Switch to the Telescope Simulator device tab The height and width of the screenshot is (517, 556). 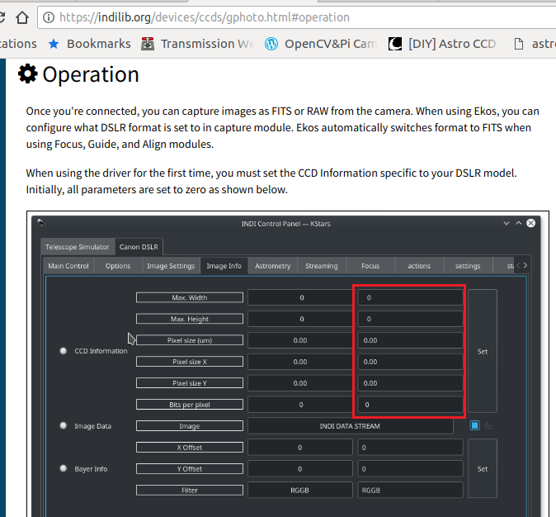(78, 247)
